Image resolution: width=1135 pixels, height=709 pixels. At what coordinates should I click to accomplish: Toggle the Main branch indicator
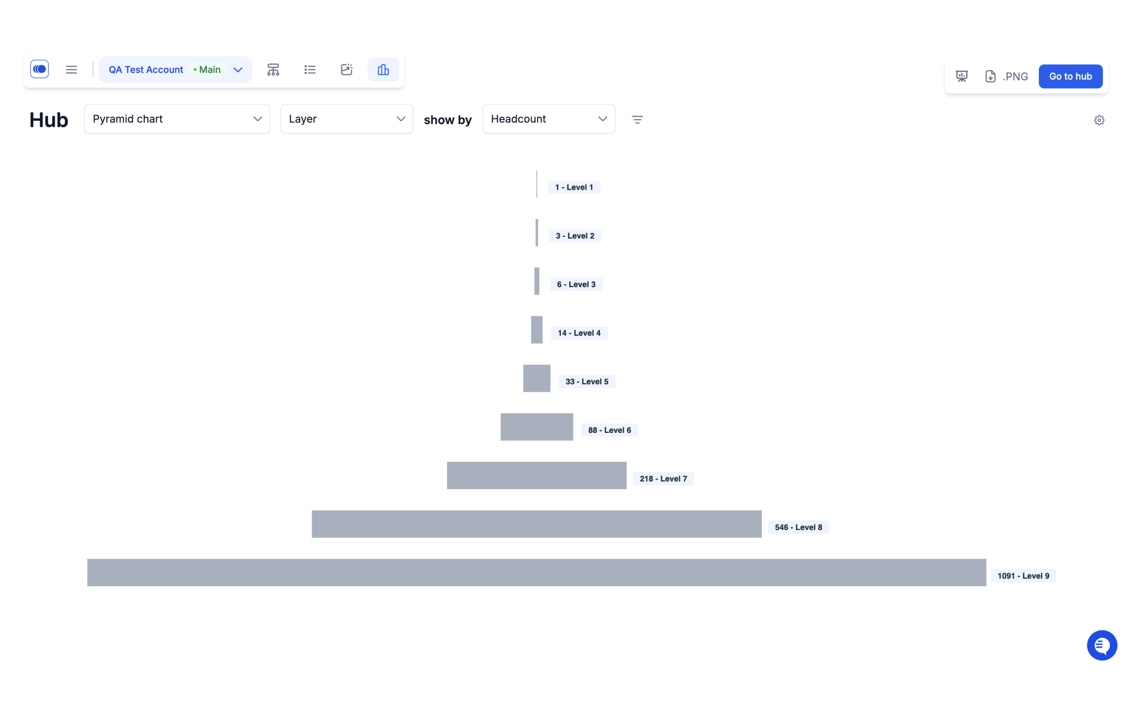click(x=207, y=70)
